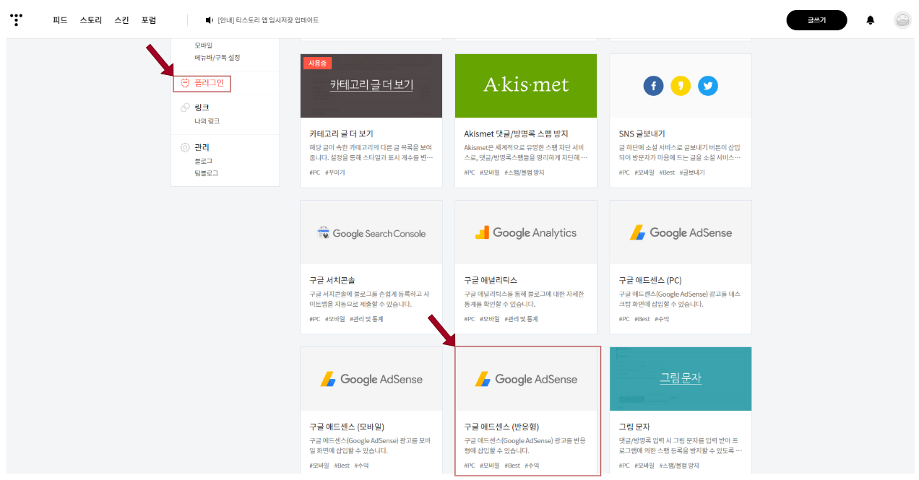Click the 구글 애널리틱스 plugin title

(491, 280)
